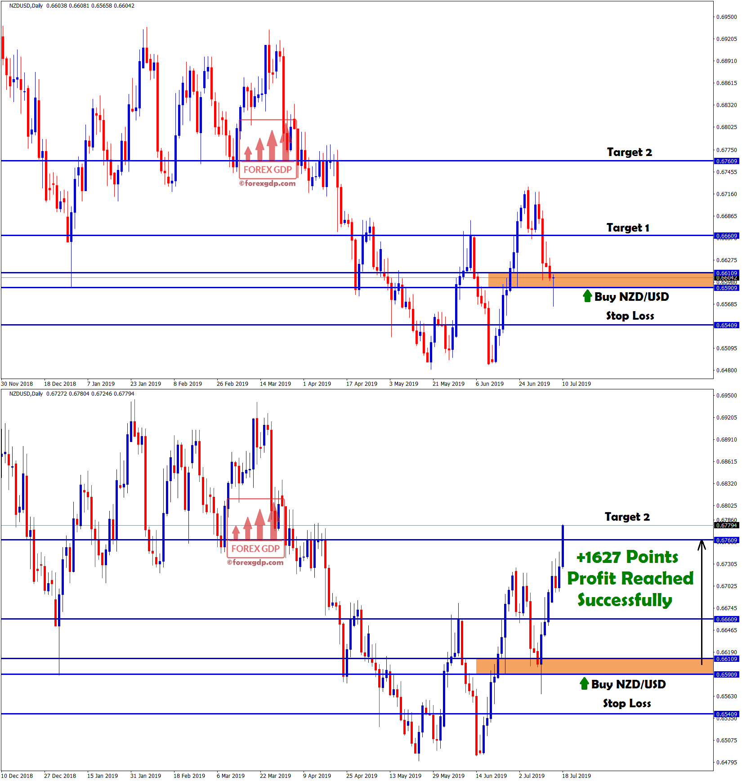The height and width of the screenshot is (781, 742).
Task: Click the 14 Jun 2019 date on the time axis
Action: [x=491, y=776]
